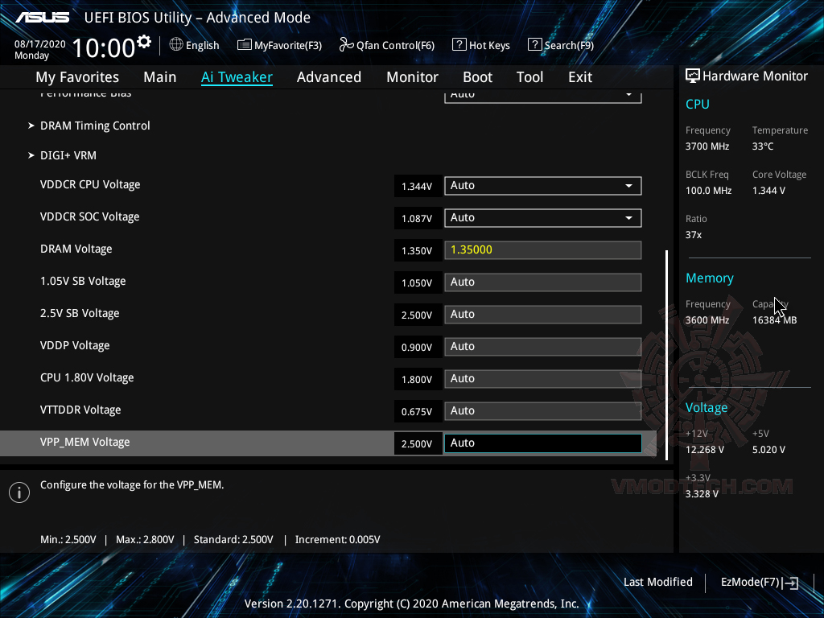Open the BIOS Search function
The height and width of the screenshot is (618, 824).
pyautogui.click(x=561, y=45)
